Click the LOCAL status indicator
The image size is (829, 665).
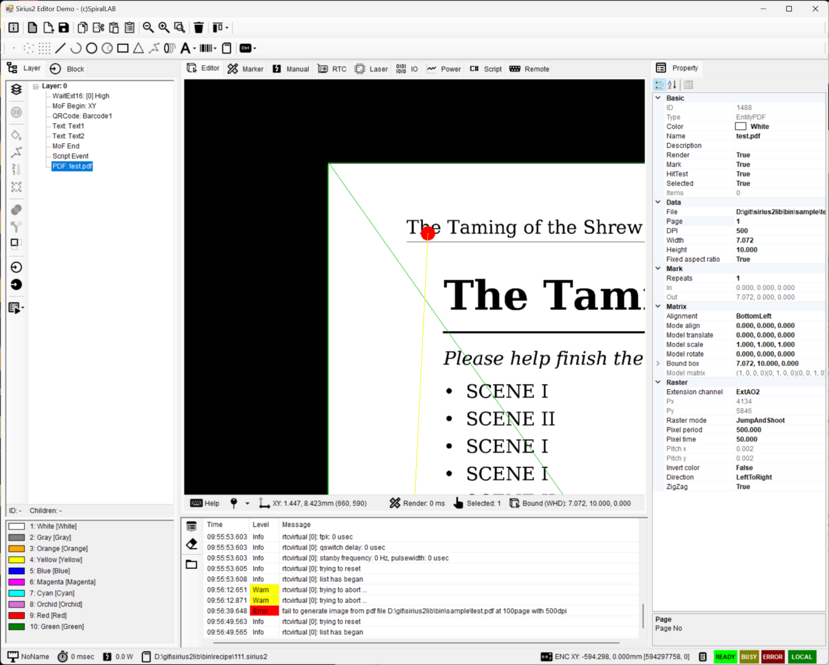[801, 657]
